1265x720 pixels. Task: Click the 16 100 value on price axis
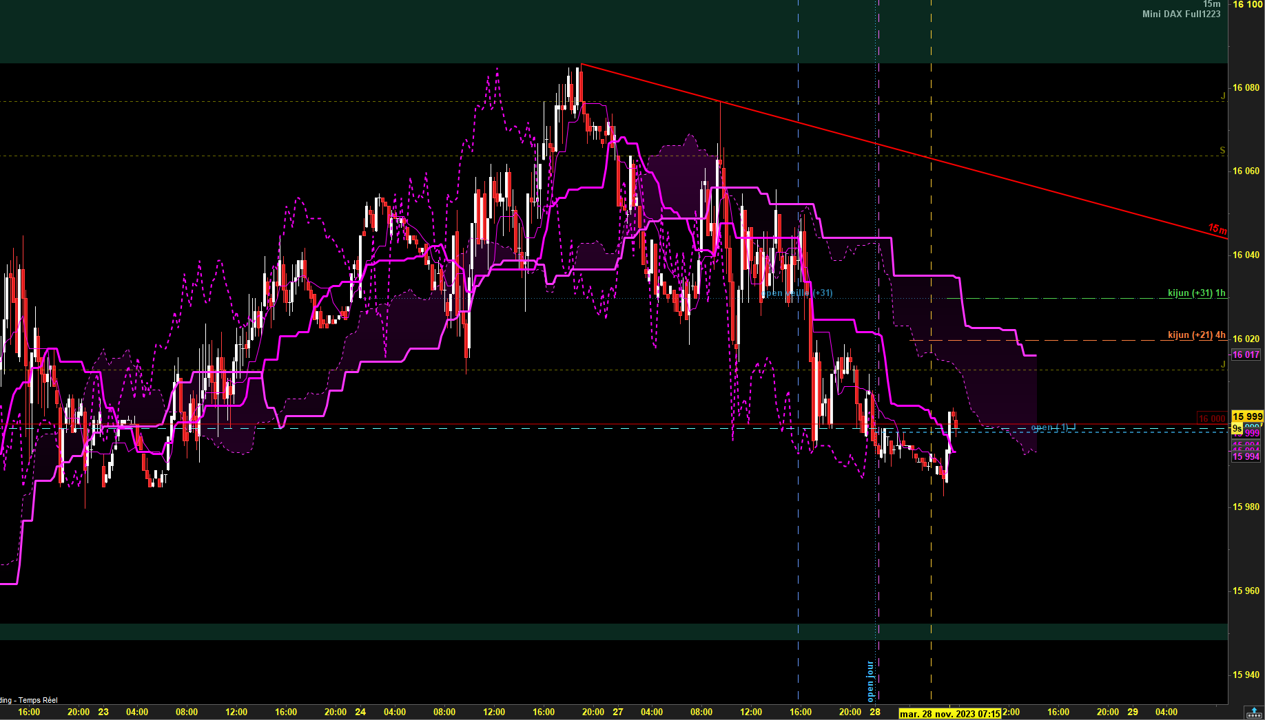[x=1247, y=5]
